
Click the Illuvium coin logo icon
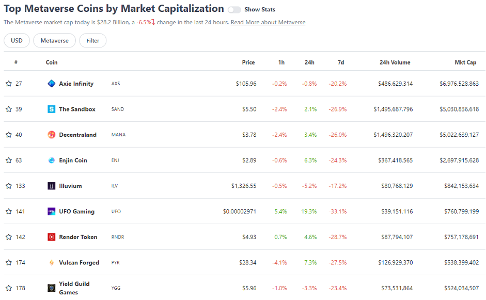pyautogui.click(x=51, y=186)
